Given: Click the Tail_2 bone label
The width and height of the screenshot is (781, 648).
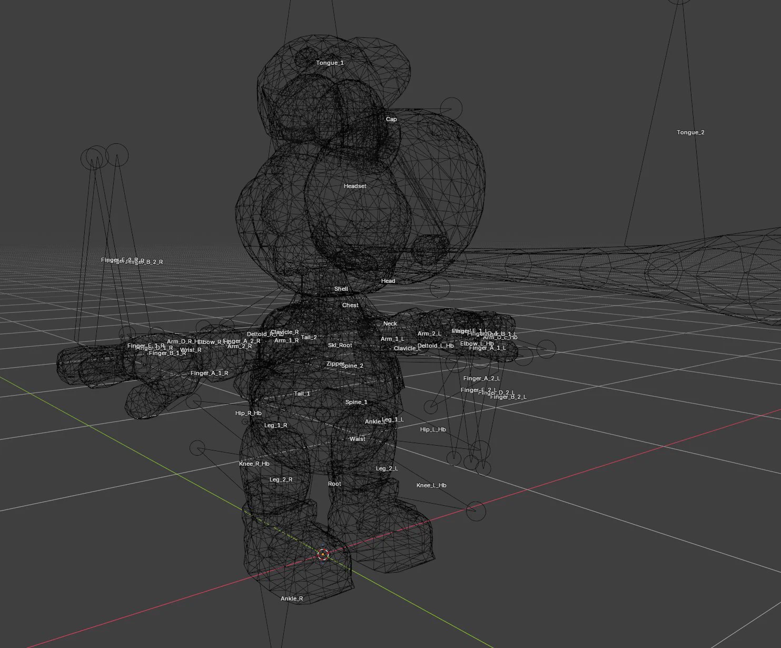Looking at the screenshot, I should pyautogui.click(x=309, y=337).
